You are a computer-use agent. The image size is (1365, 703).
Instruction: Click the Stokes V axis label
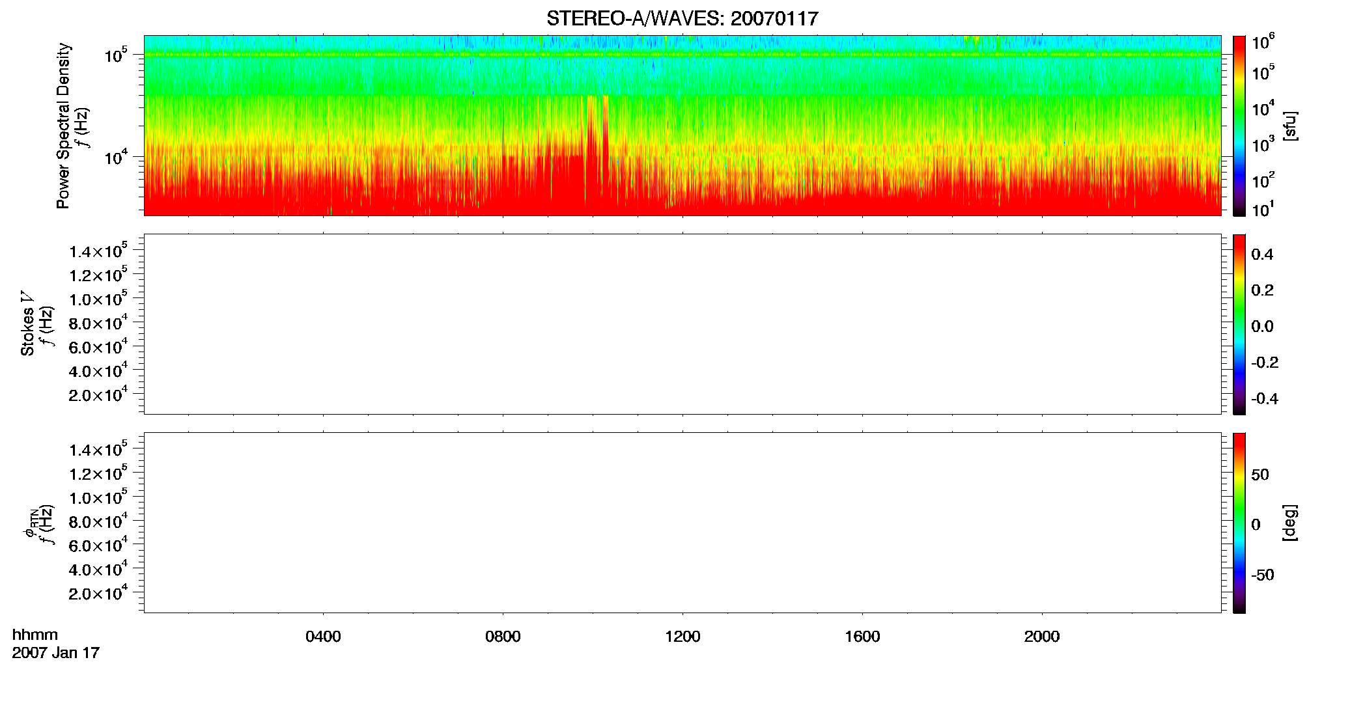pyautogui.click(x=27, y=324)
